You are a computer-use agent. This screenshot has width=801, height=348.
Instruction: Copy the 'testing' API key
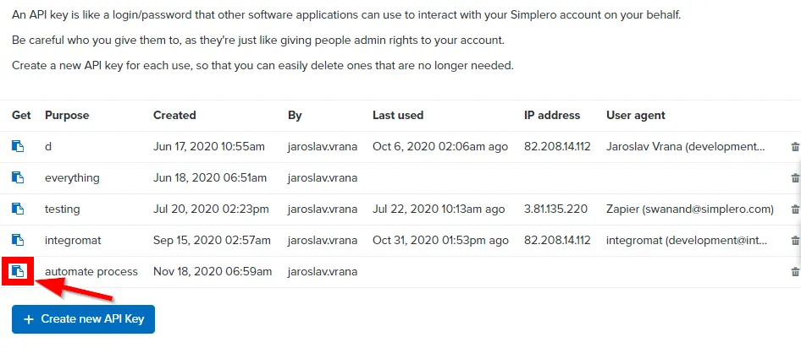pyautogui.click(x=18, y=209)
